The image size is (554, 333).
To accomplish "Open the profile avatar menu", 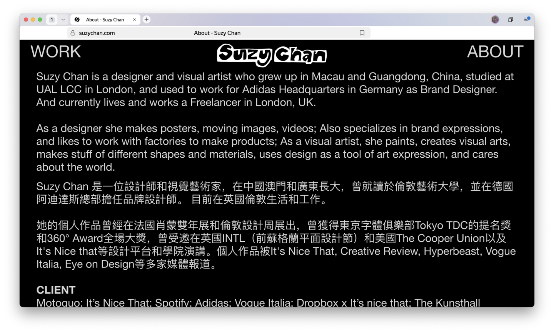I will point(495,20).
